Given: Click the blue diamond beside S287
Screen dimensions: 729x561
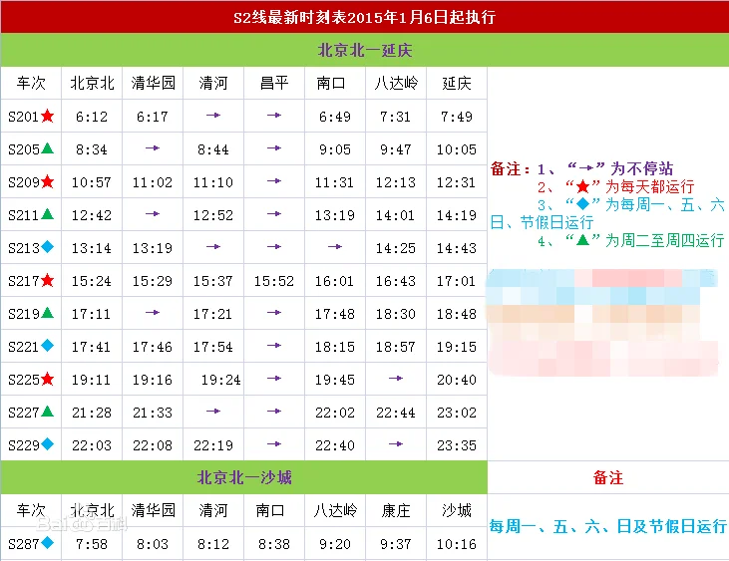Looking at the screenshot, I should pyautogui.click(x=48, y=542).
